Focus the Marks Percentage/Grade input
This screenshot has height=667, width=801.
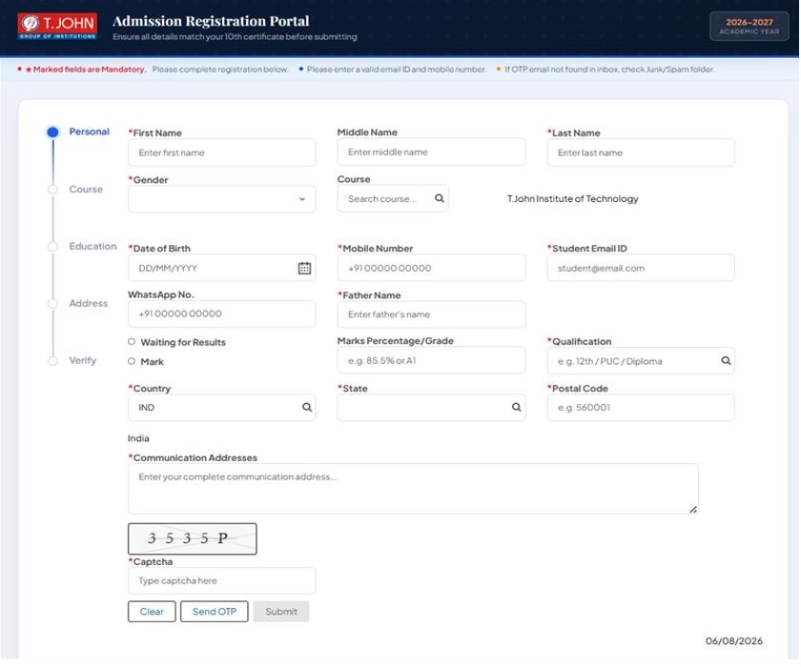pyautogui.click(x=431, y=360)
